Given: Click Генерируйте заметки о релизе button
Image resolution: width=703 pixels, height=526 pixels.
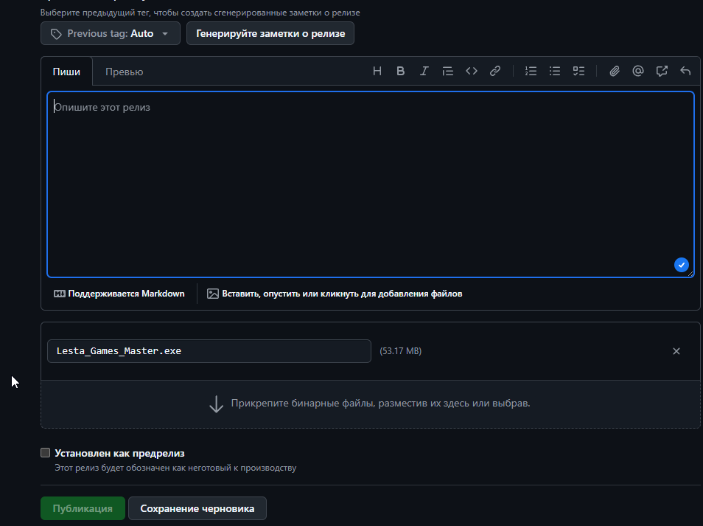Looking at the screenshot, I should 270,33.
